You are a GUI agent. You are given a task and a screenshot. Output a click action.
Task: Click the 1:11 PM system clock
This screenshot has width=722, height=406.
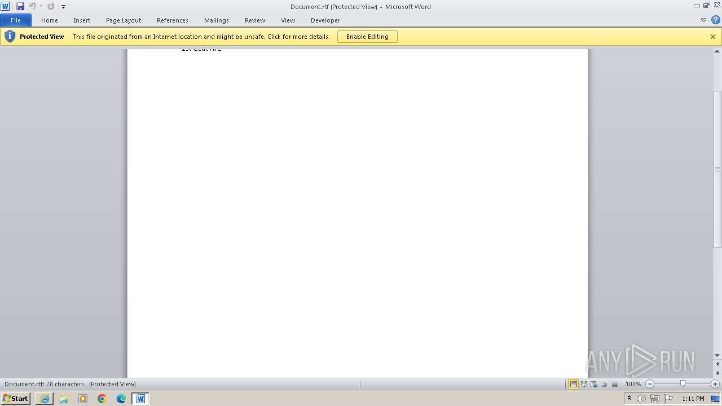pos(693,399)
